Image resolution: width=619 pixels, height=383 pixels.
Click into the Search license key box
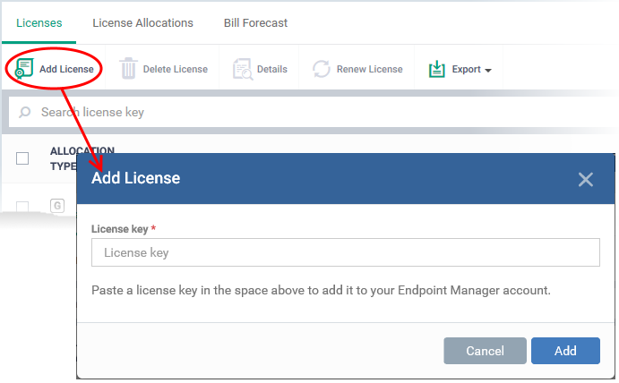(x=312, y=113)
